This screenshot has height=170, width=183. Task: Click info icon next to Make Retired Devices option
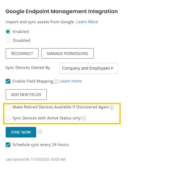[x=112, y=108]
